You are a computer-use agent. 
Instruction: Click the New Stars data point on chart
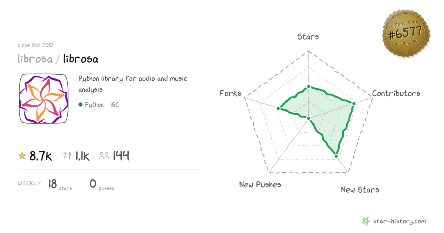pyautogui.click(x=336, y=156)
